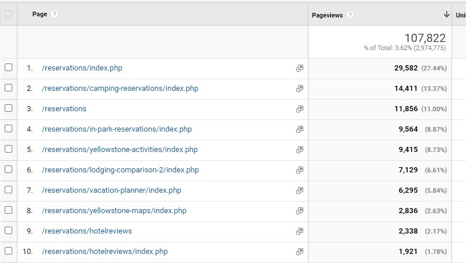The width and height of the screenshot is (466, 272).
Task: Check the box for row 1 /reservations/index.php
Action: click(8, 68)
